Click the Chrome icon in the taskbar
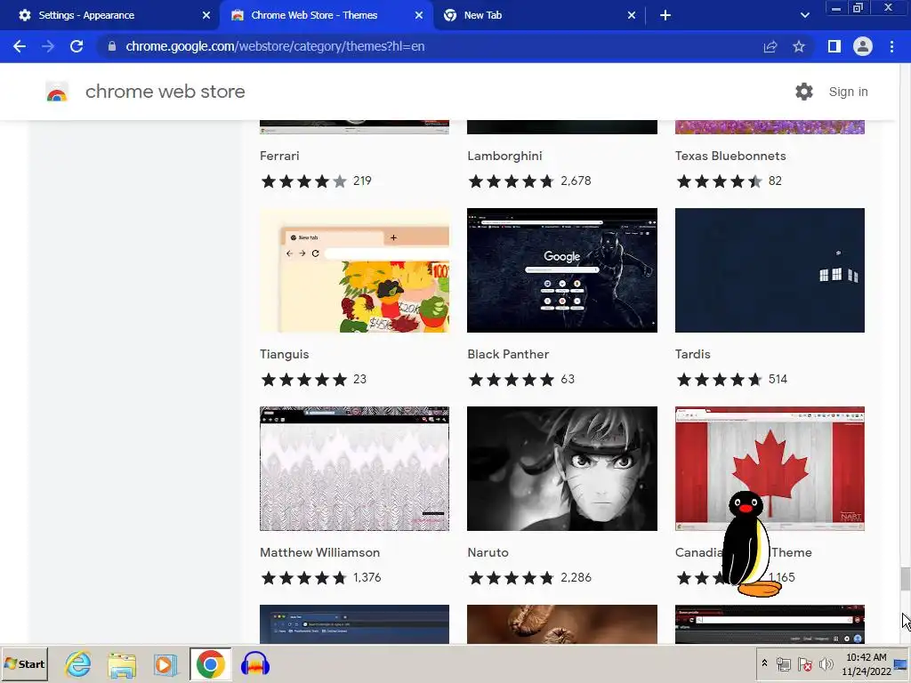 tap(210, 664)
